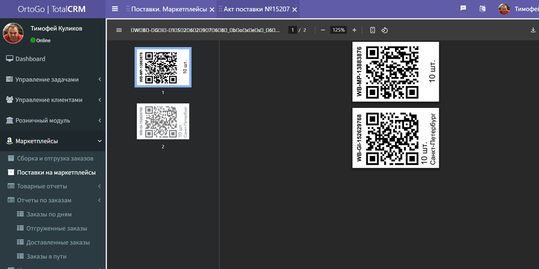The height and width of the screenshot is (269, 539).
Task: Zoom in the PDF with plus icon
Action: [354, 30]
